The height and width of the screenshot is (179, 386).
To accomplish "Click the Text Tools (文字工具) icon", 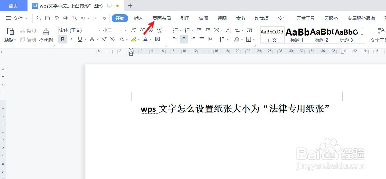I will 381,31.
